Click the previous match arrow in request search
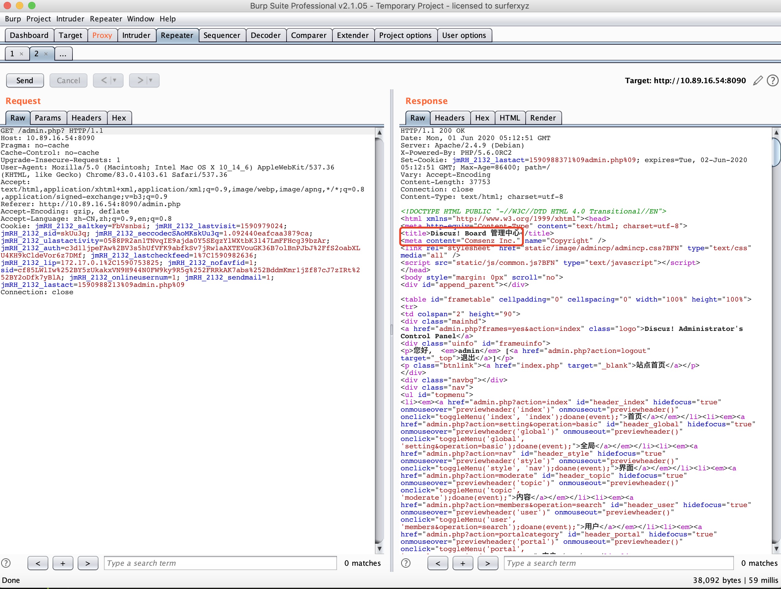781x589 pixels. pyautogui.click(x=38, y=563)
